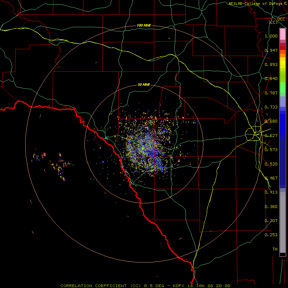
Task: Select the 0.360 value on color scale
Action: (x=271, y=207)
